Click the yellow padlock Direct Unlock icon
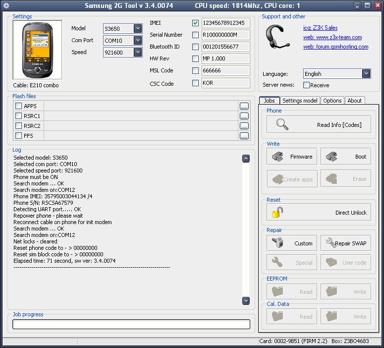 pos(277,212)
